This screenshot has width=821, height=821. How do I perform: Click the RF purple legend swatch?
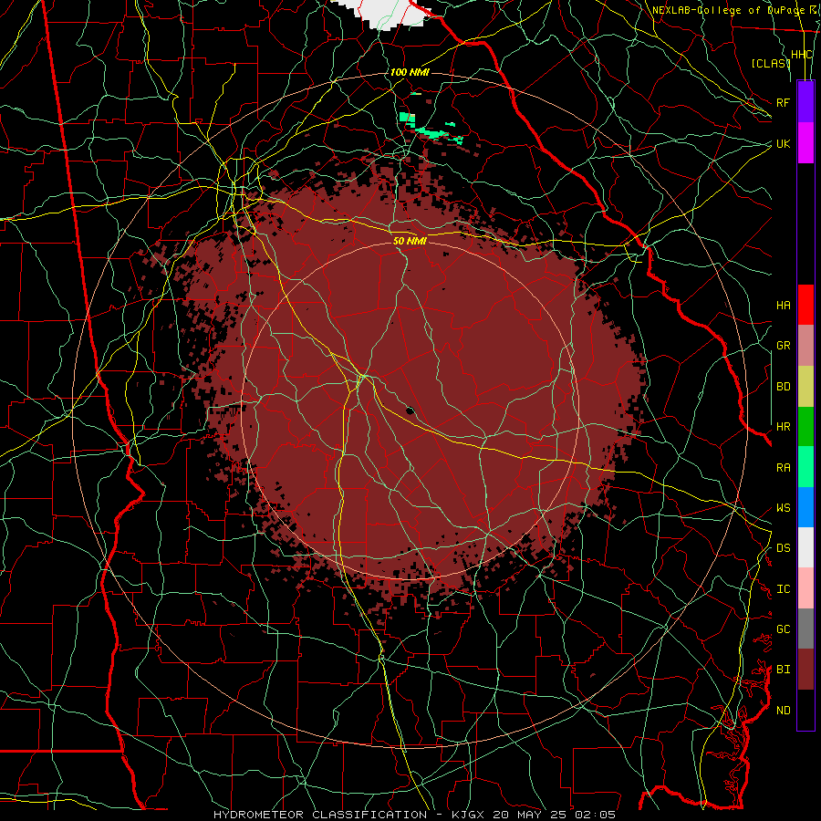[x=805, y=102]
